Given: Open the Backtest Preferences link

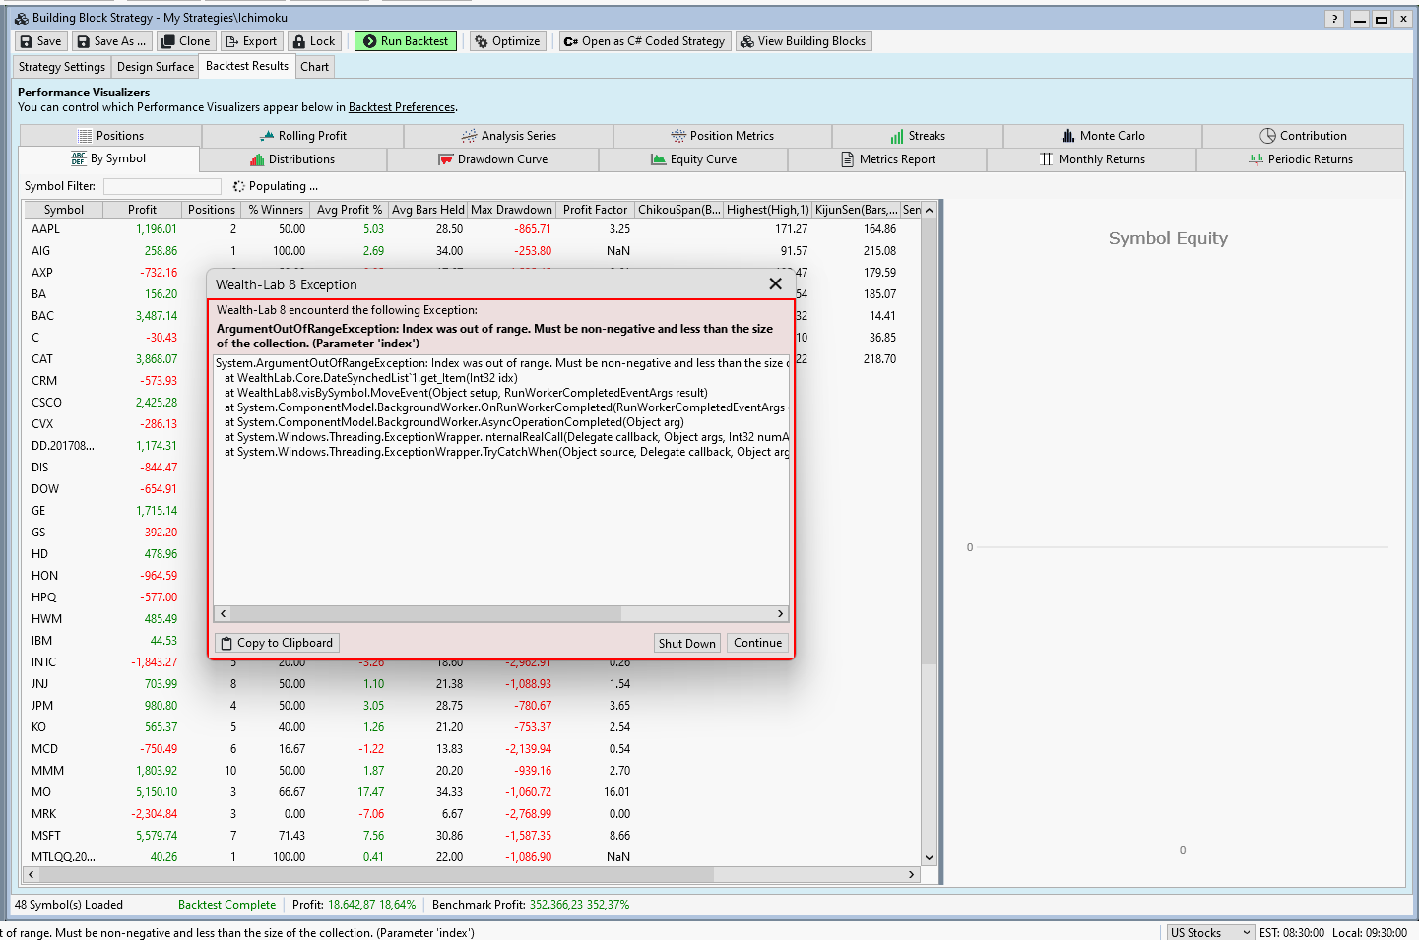Looking at the screenshot, I should (x=402, y=107).
